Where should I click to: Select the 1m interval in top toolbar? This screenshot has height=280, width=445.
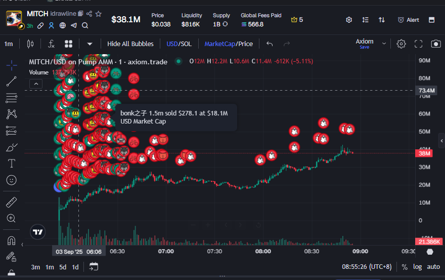tap(9, 44)
